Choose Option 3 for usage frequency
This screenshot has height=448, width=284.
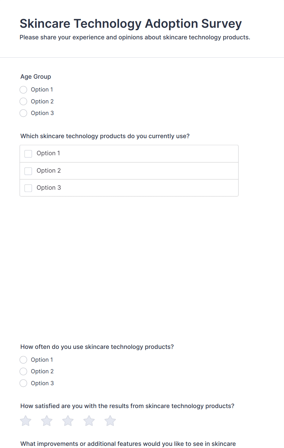point(24,383)
